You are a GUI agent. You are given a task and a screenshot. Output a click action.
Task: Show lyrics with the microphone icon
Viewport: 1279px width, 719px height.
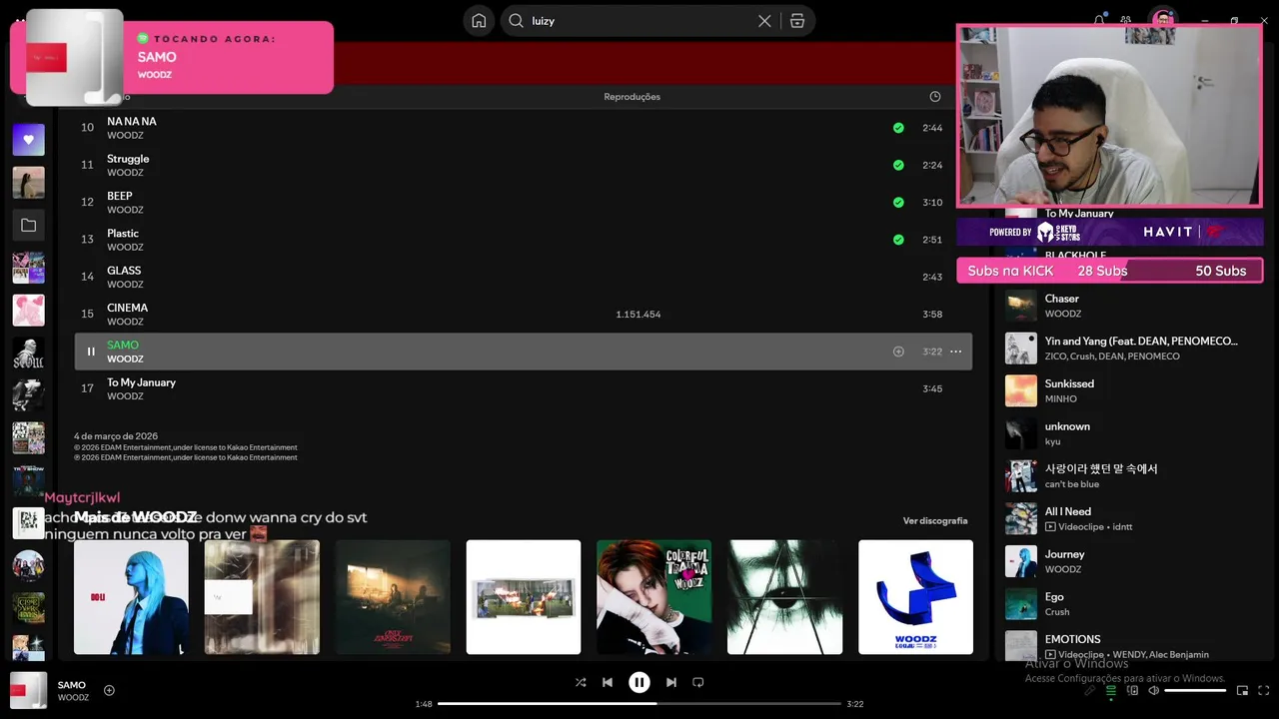tap(1090, 690)
